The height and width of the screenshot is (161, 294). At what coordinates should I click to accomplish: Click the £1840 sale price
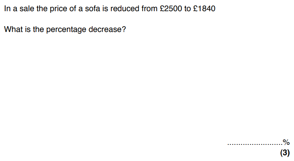pyautogui.click(x=203, y=8)
